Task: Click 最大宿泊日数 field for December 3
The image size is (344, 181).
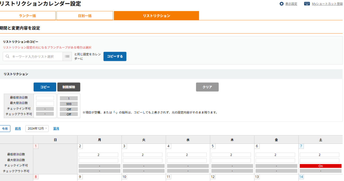Action: pyautogui.click(x=142, y=160)
